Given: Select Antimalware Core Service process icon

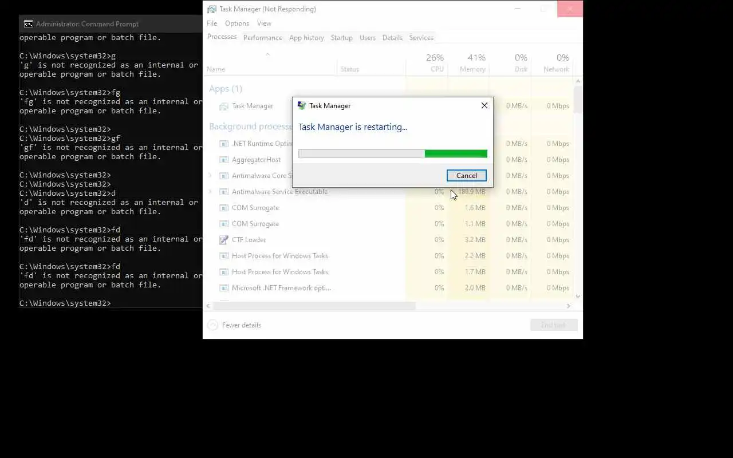Looking at the screenshot, I should [x=224, y=176].
